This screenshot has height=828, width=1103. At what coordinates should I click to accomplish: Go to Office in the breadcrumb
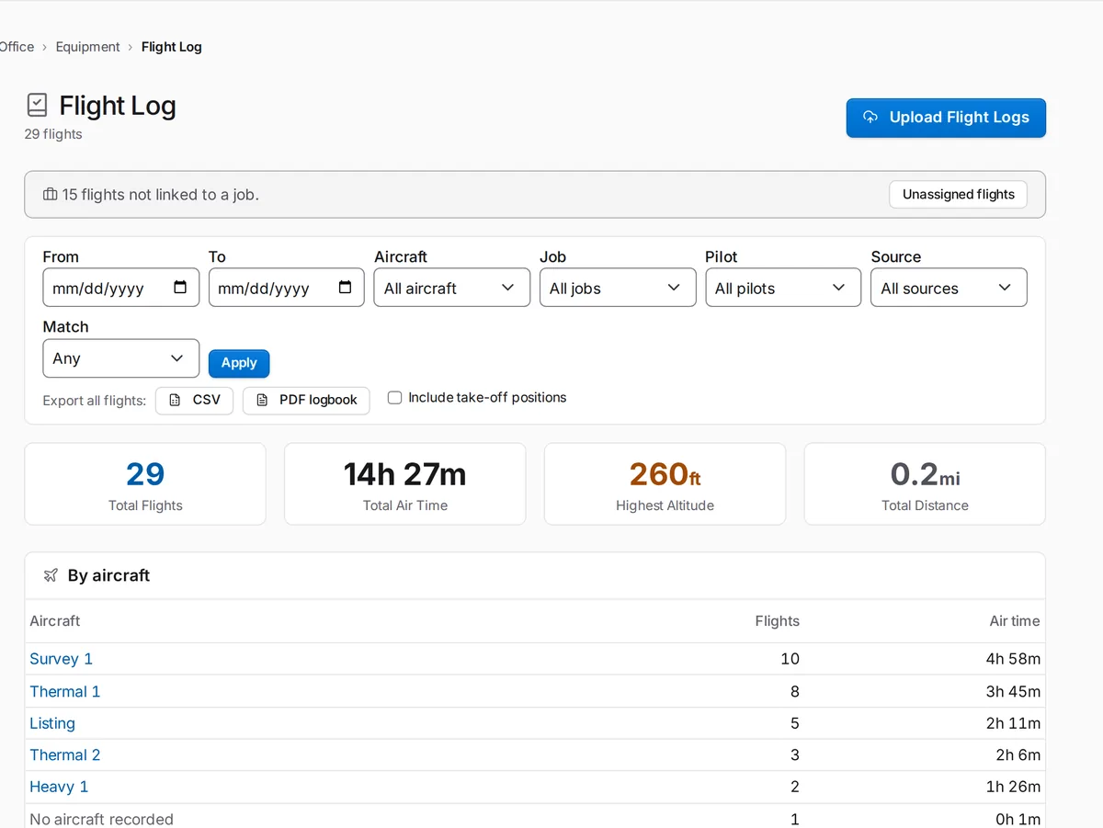point(17,47)
